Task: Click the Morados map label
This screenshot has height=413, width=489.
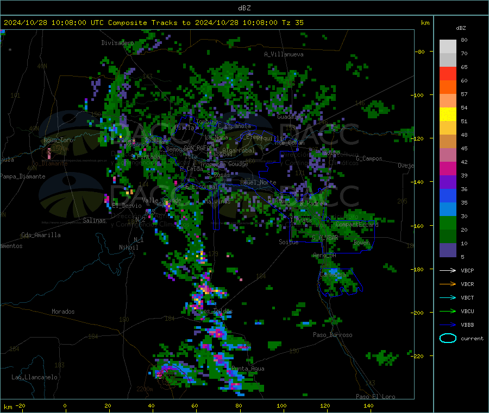Action: (x=63, y=312)
